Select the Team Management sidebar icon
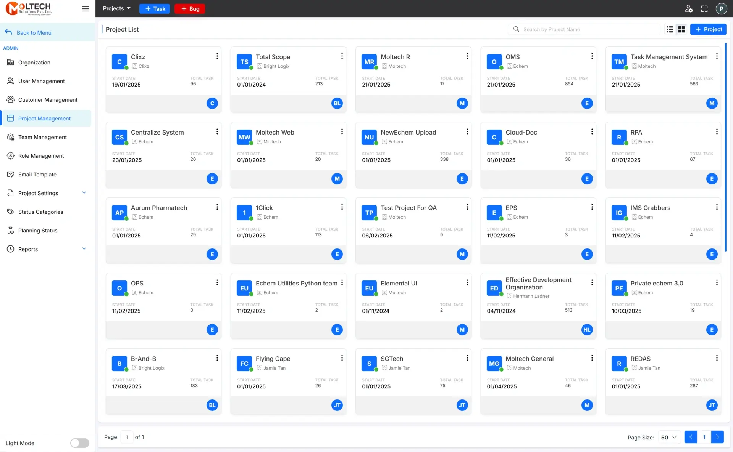Screen dimensions: 733x452 (x=10, y=137)
